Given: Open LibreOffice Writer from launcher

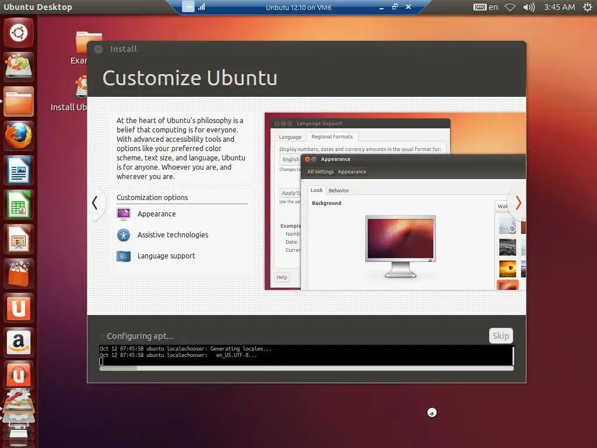Looking at the screenshot, I should coord(18,170).
